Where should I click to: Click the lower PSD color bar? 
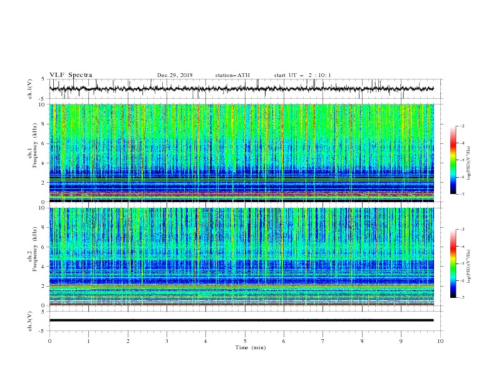(453, 263)
